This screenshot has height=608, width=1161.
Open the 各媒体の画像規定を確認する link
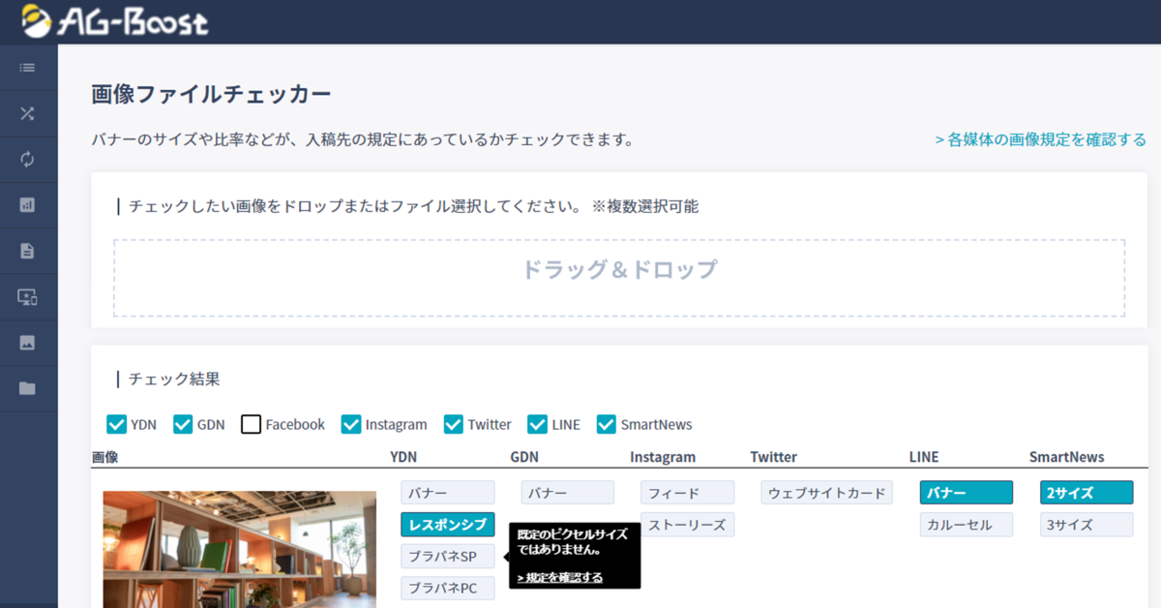pyautogui.click(x=1040, y=138)
